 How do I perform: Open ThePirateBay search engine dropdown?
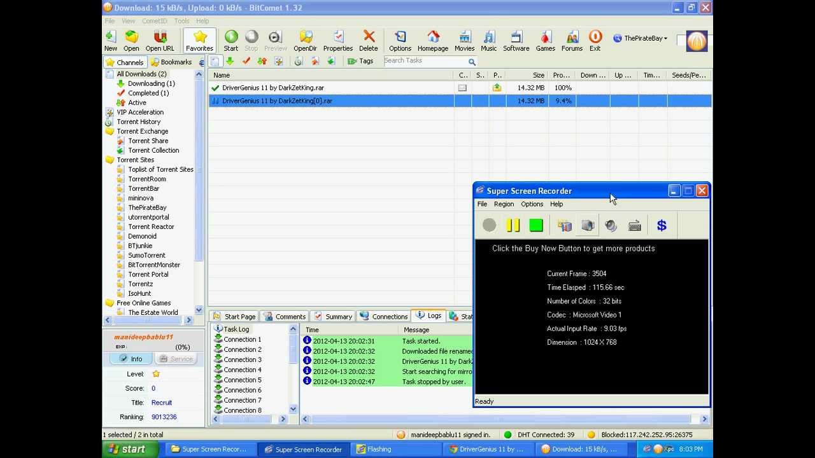(x=640, y=38)
